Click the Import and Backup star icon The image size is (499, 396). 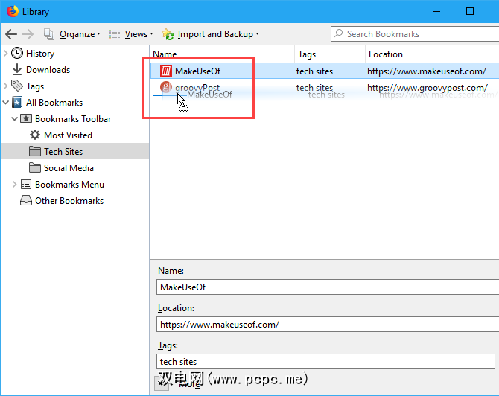168,34
